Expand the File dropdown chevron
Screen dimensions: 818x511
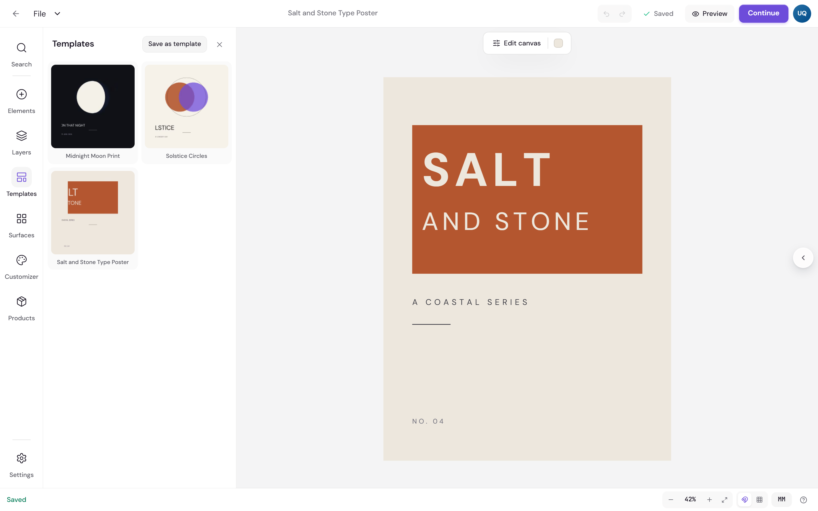click(57, 14)
